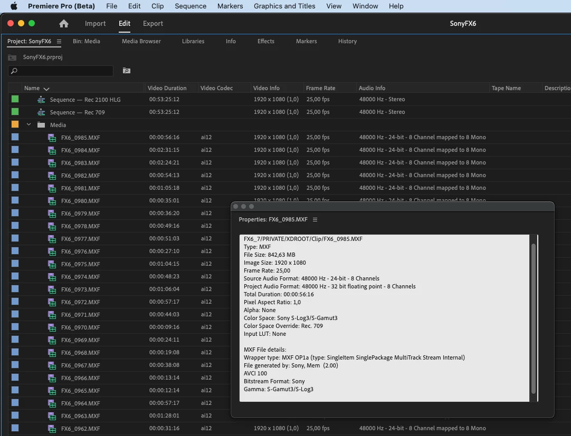571x436 pixels.
Task: Click the FX6_0984.MXF clip icon
Action: (x=52, y=150)
